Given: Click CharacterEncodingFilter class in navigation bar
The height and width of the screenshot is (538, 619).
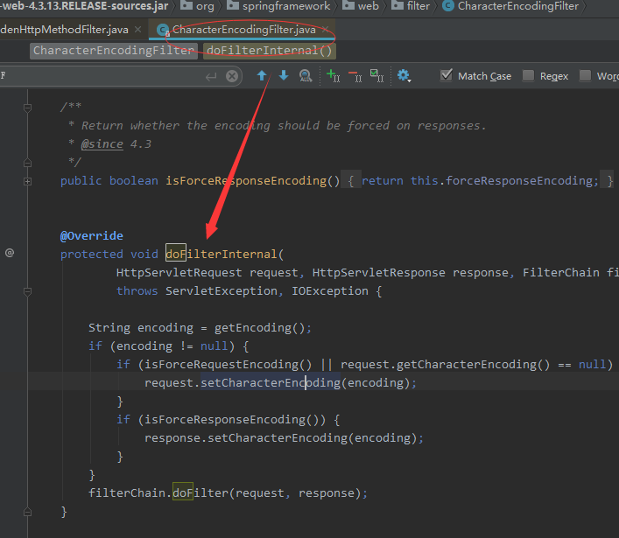Looking at the screenshot, I should (x=510, y=6).
